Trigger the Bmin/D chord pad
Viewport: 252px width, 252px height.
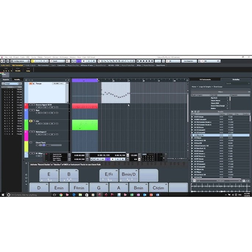129,175
